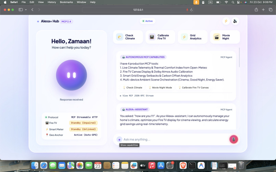Screen dimensions: 276x172
Task: Click the Siri icon in the menu bar
Action: click(246, 2)
